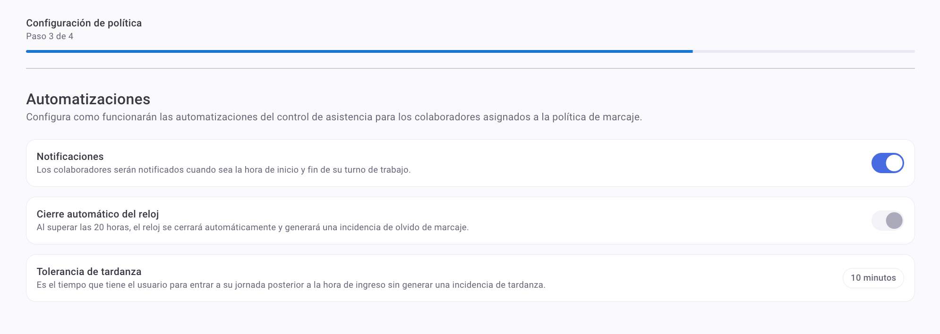Click the 20 horas auto-close description text
The width and height of the screenshot is (940, 334).
[x=252, y=227]
